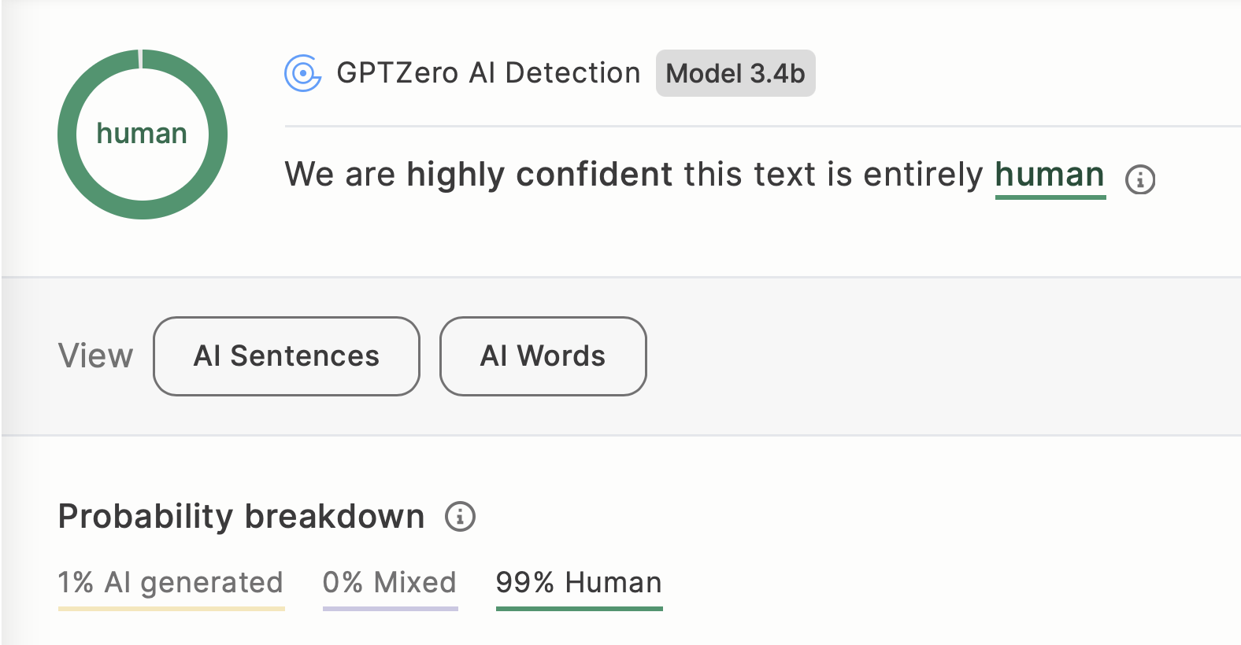The height and width of the screenshot is (645, 1241).
Task: Follow the underlined human link in the verdict
Action: point(1050,175)
